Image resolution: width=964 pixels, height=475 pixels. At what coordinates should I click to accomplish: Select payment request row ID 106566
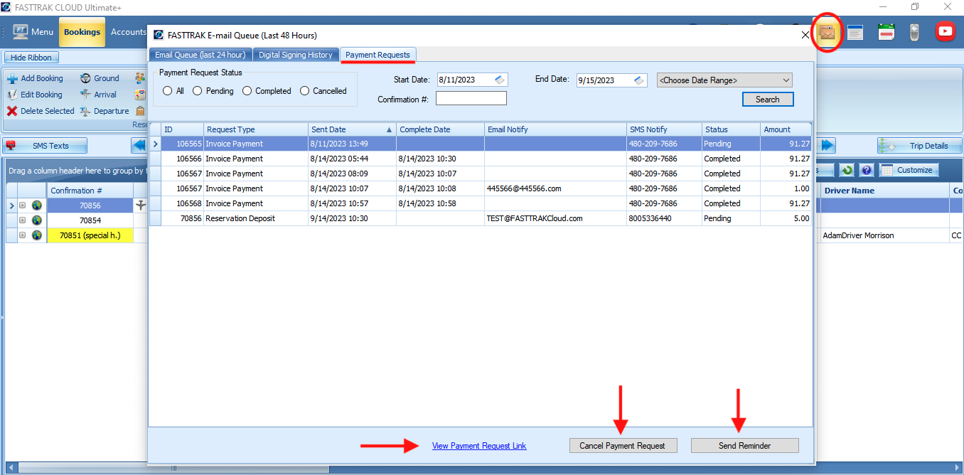(x=480, y=159)
